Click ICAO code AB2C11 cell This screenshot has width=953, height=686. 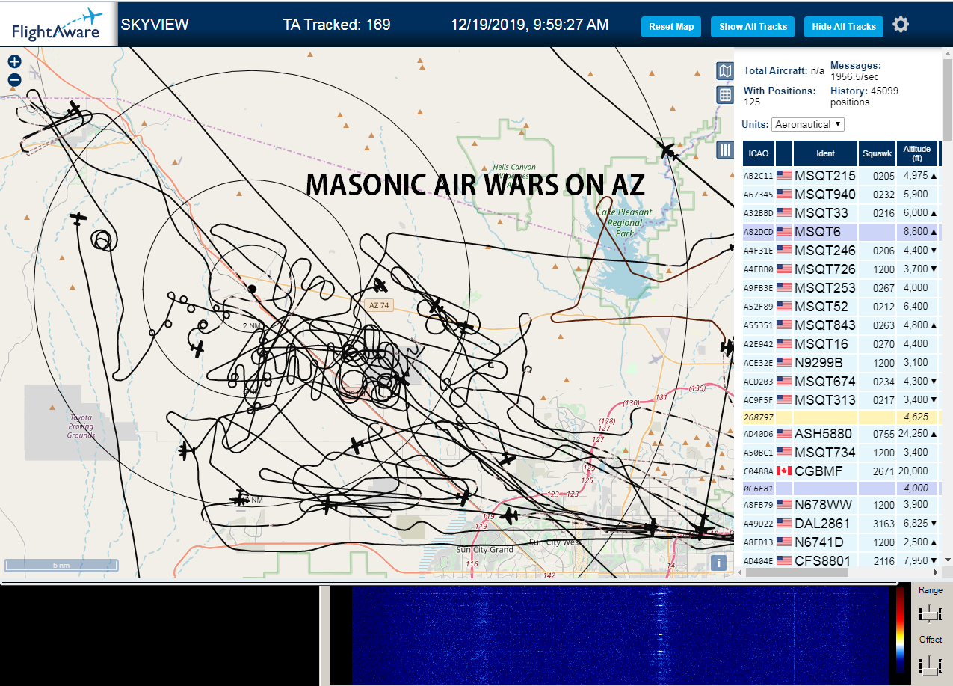759,176
